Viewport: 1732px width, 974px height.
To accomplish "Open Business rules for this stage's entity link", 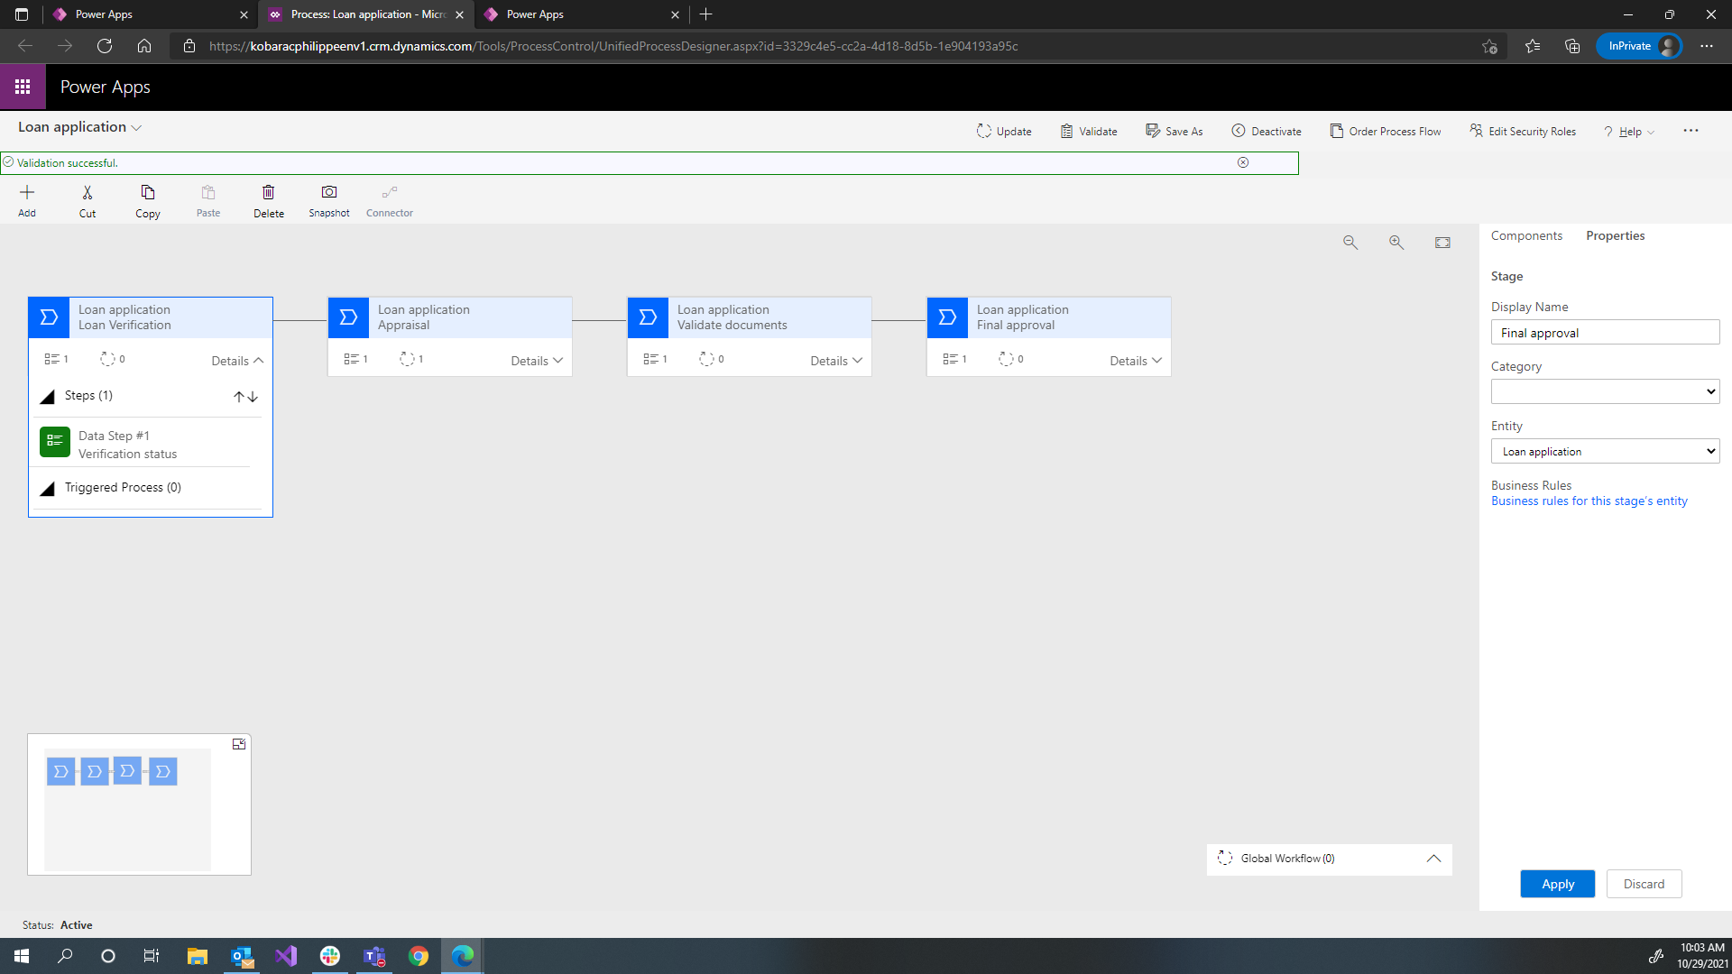I will coord(1589,501).
